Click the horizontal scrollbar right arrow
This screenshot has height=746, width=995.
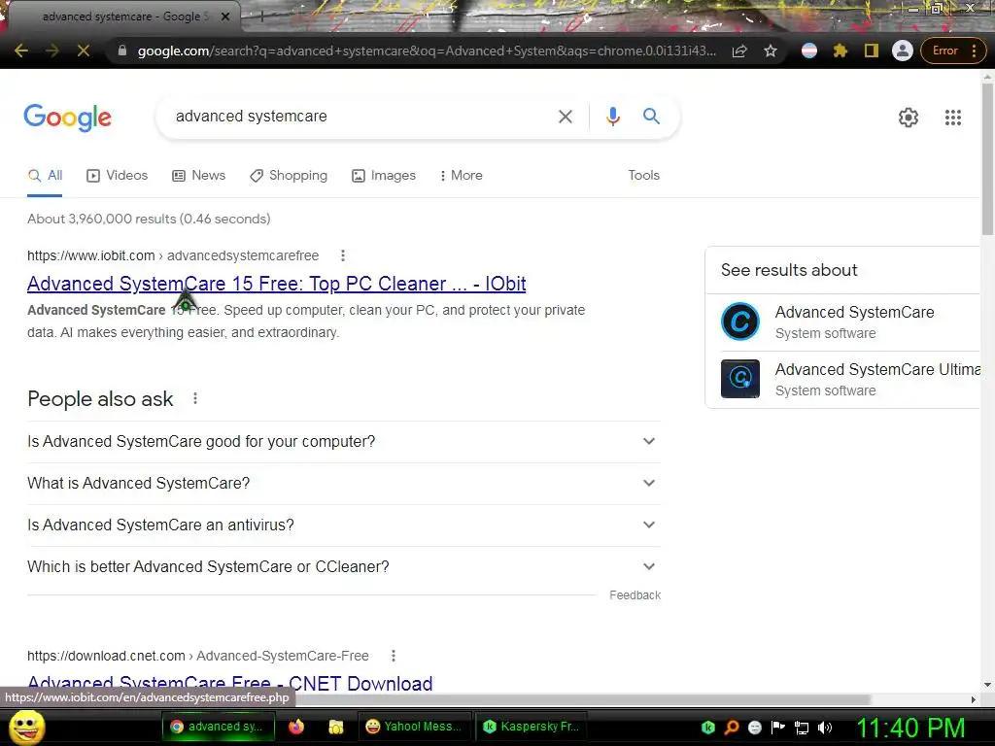tap(974, 699)
